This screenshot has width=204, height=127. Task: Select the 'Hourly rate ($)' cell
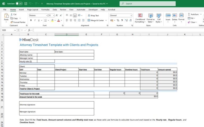click(x=28, y=61)
